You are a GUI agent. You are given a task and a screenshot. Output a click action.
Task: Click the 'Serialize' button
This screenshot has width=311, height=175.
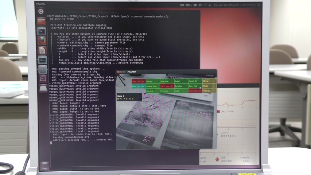click(181, 86)
